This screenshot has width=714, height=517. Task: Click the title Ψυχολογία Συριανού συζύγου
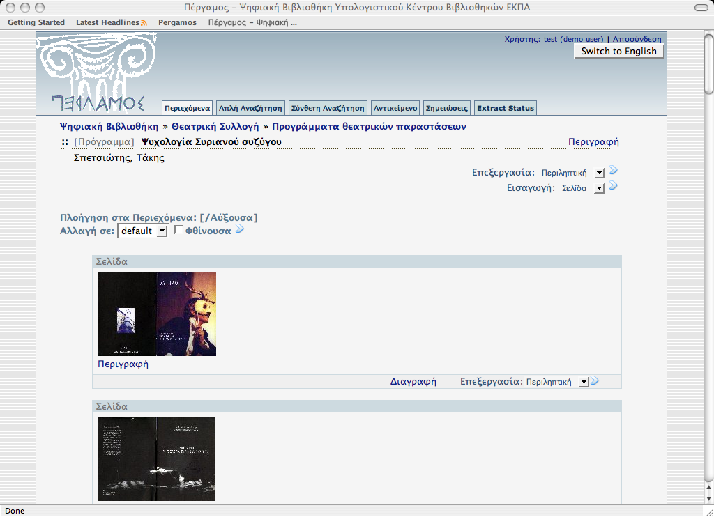click(x=211, y=142)
